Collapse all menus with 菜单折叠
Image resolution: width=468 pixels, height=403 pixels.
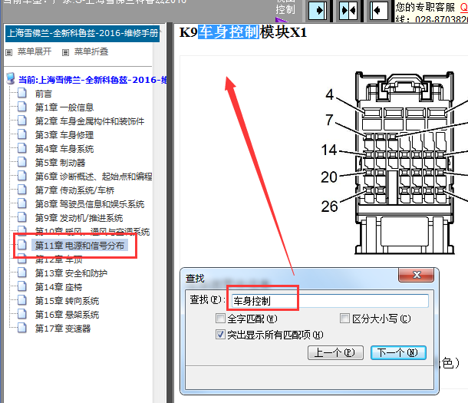tap(91, 52)
